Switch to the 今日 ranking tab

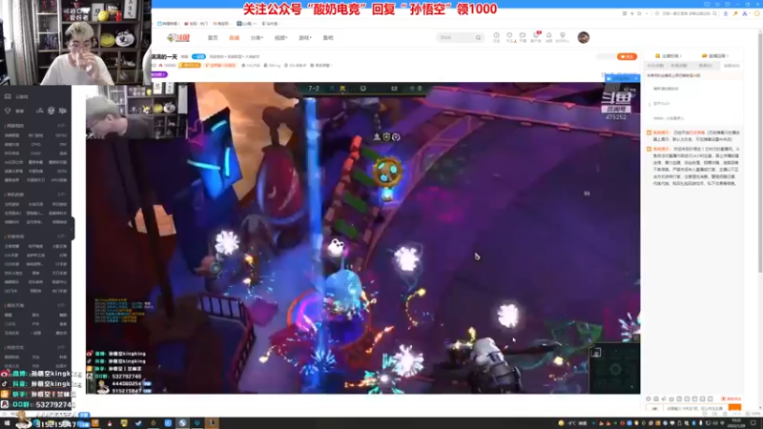coord(655,65)
